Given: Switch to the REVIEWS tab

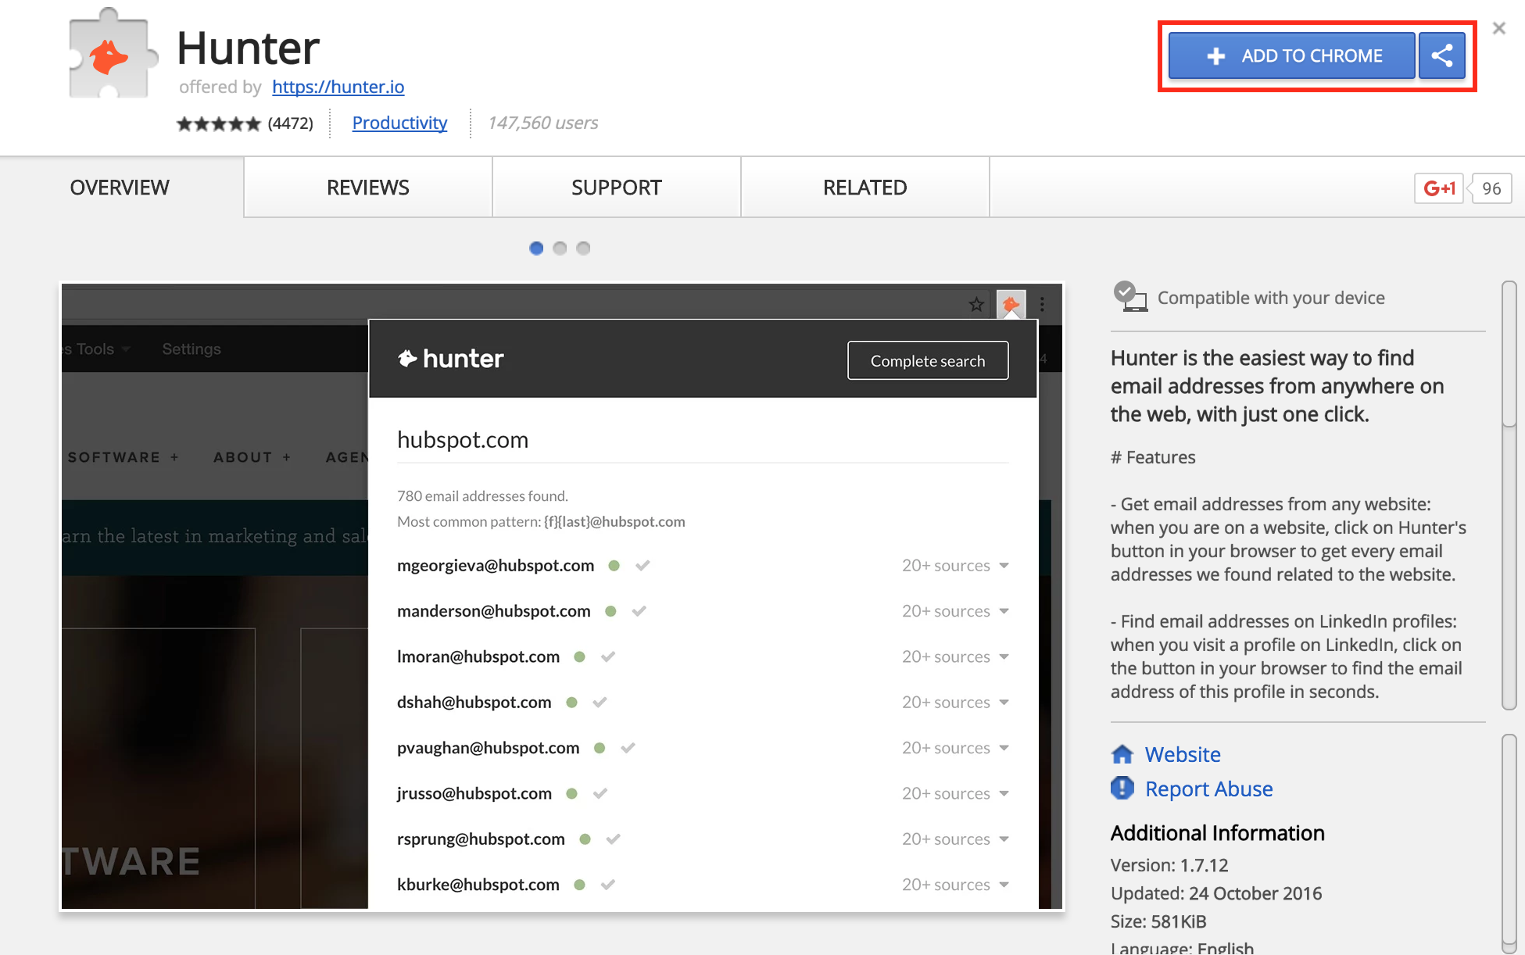Looking at the screenshot, I should (x=368, y=188).
